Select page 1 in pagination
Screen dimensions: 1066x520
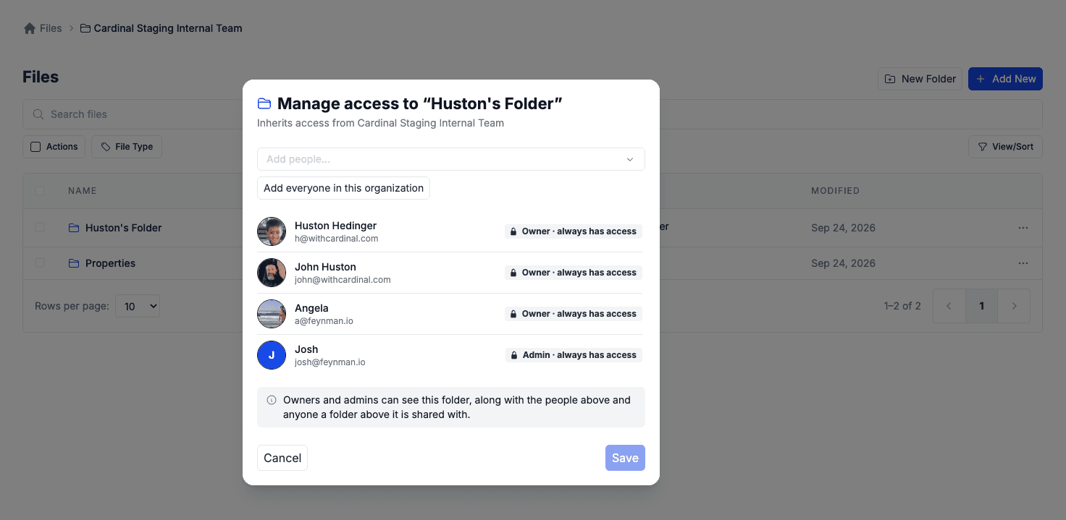tap(982, 306)
